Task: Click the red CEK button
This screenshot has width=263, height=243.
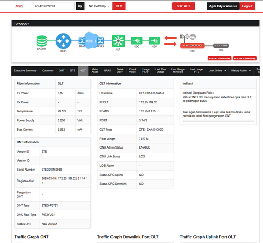Action: 119,6
